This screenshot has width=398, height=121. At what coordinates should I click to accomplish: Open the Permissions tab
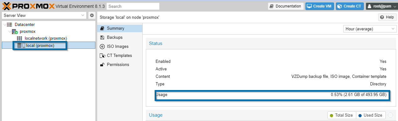(120, 64)
